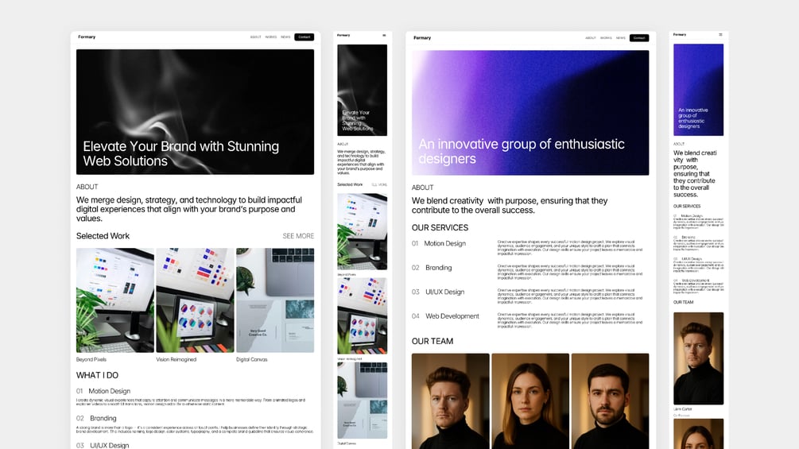
Task: Click the 'Beyond Pixels' caption on the desktop page
Action: click(x=91, y=359)
